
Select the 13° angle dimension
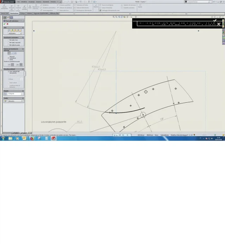[x=162, y=119]
